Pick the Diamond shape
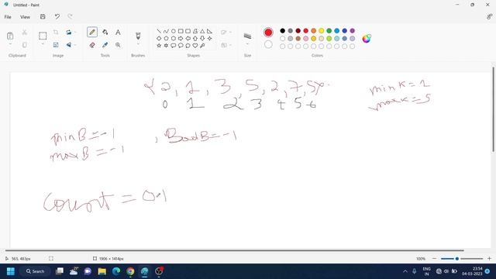The width and height of the screenshot is (496, 279). 159,38
